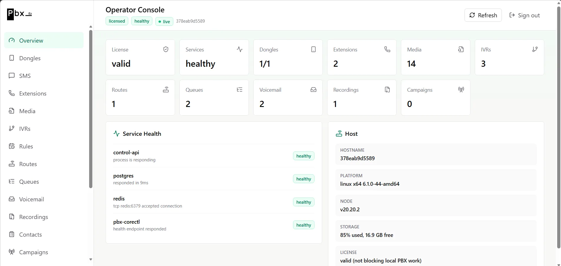Click the Service Health pulse icon
The height and width of the screenshot is (266, 561).
pos(116,134)
